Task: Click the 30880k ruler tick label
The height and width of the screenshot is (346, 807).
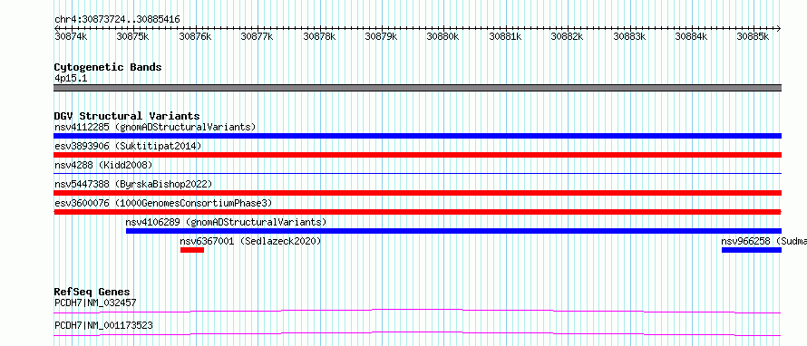Action: click(x=443, y=36)
